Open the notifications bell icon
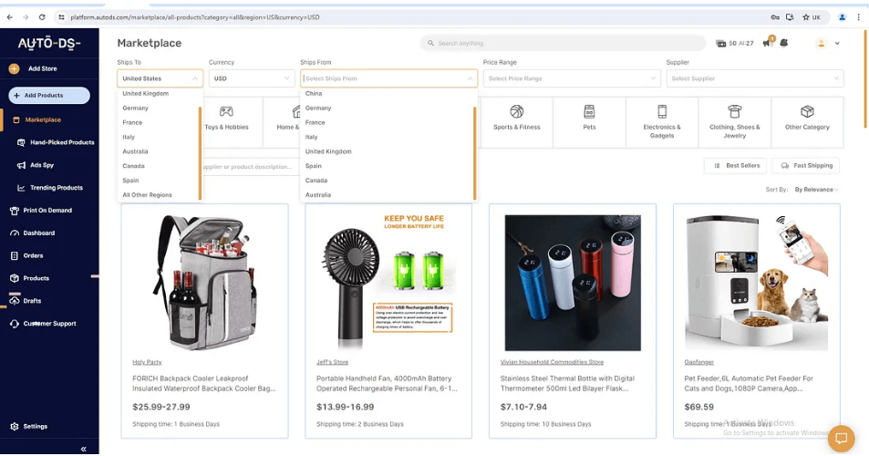The width and height of the screenshot is (869, 456). click(x=783, y=43)
